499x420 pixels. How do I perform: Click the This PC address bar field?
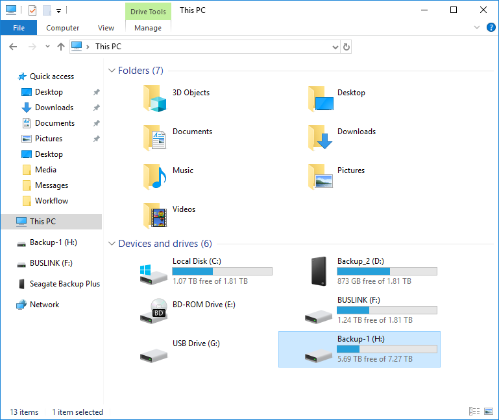coord(205,47)
